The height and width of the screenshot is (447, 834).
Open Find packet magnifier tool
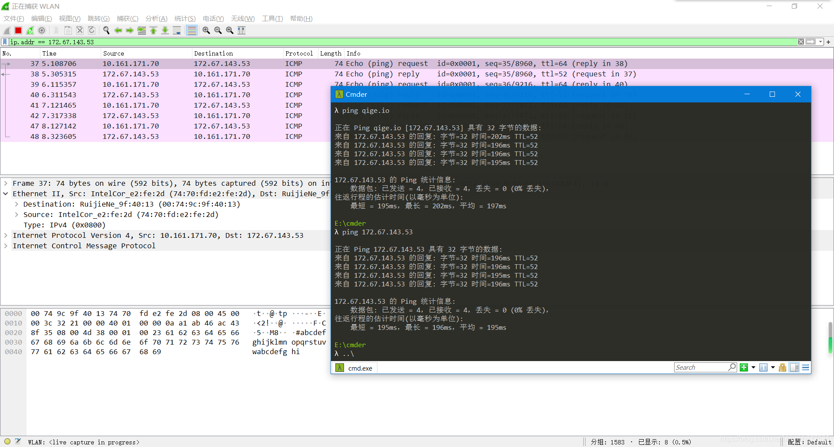point(106,30)
